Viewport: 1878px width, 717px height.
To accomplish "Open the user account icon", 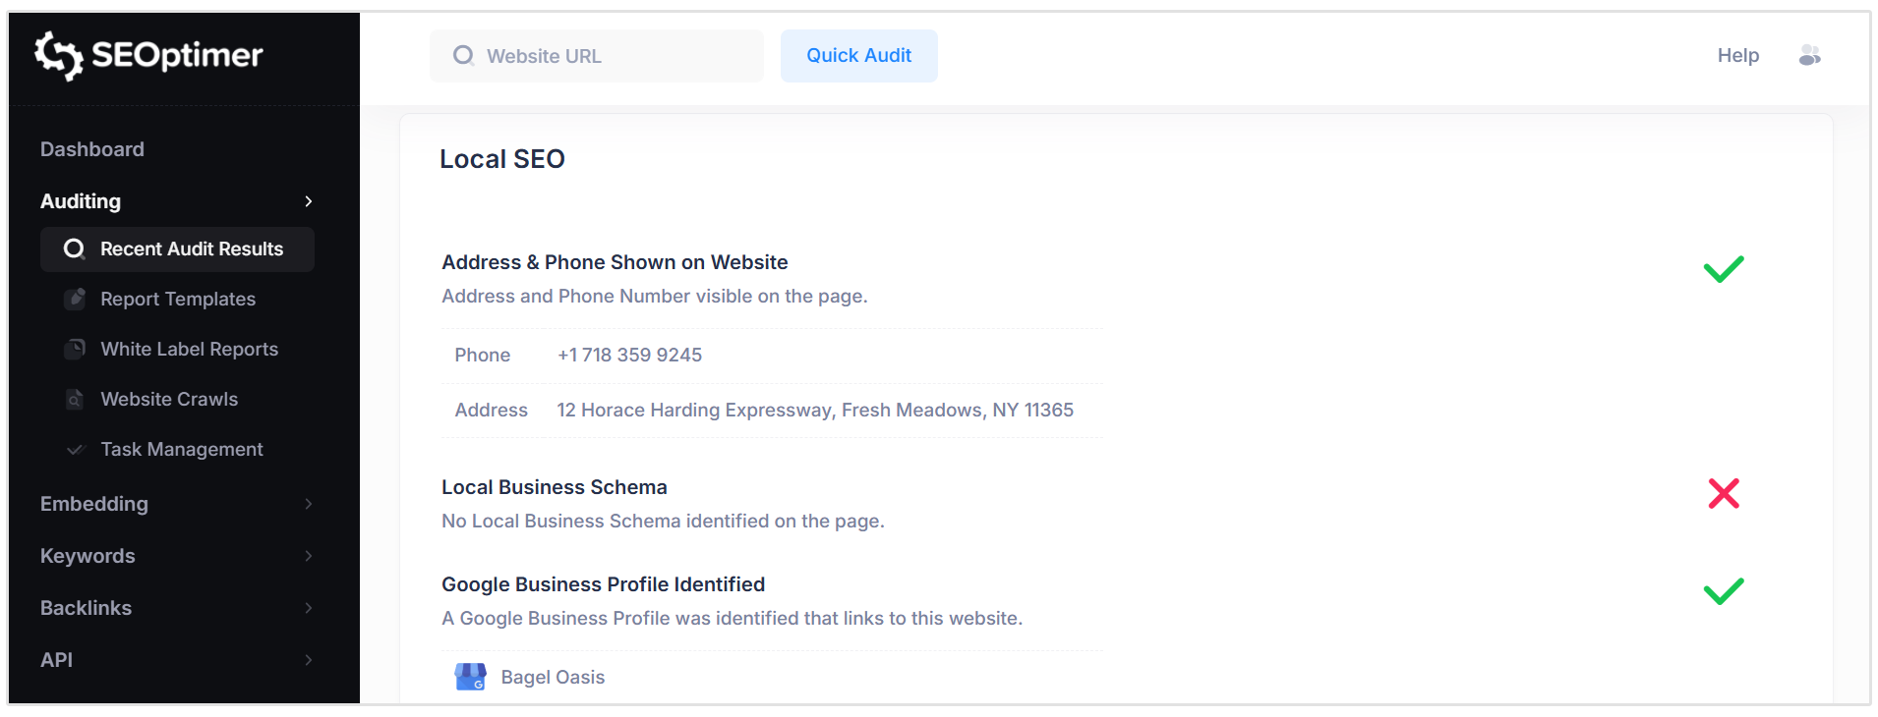I will pyautogui.click(x=1809, y=56).
